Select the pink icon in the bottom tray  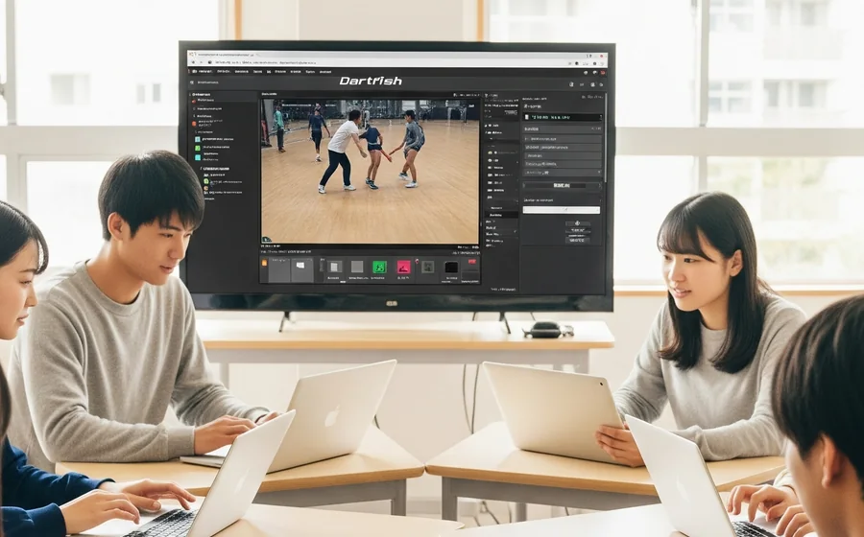(x=404, y=268)
